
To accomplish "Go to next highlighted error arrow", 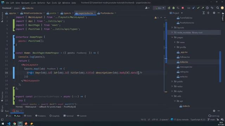I will (165, 17).
